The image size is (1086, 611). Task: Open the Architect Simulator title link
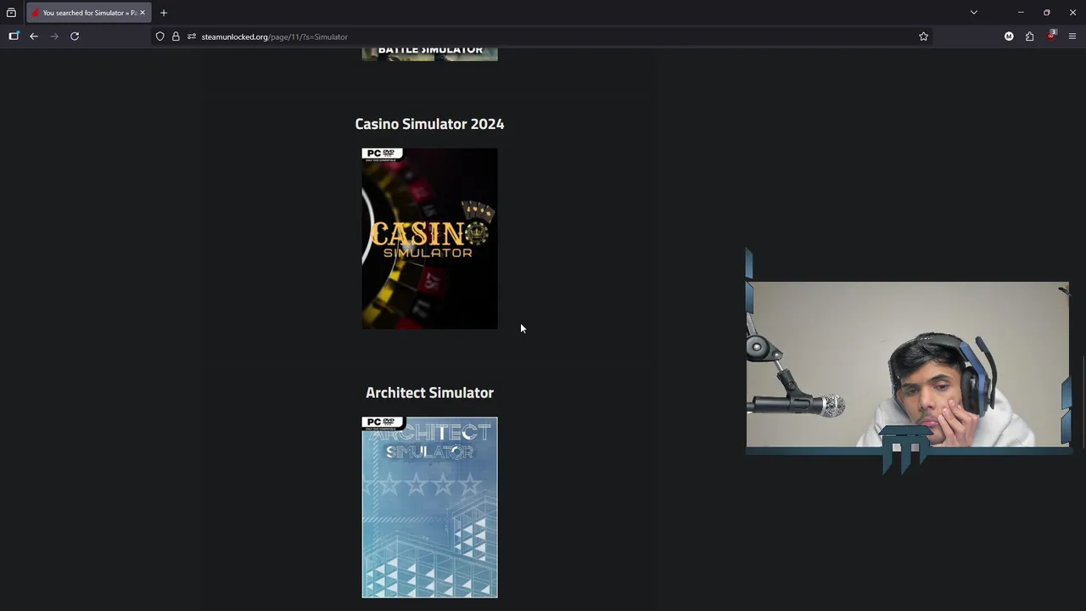(429, 393)
